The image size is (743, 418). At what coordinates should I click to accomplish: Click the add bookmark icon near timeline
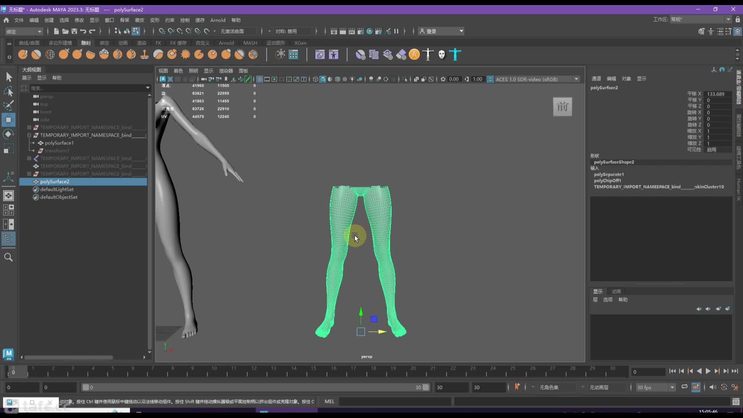tap(517, 387)
